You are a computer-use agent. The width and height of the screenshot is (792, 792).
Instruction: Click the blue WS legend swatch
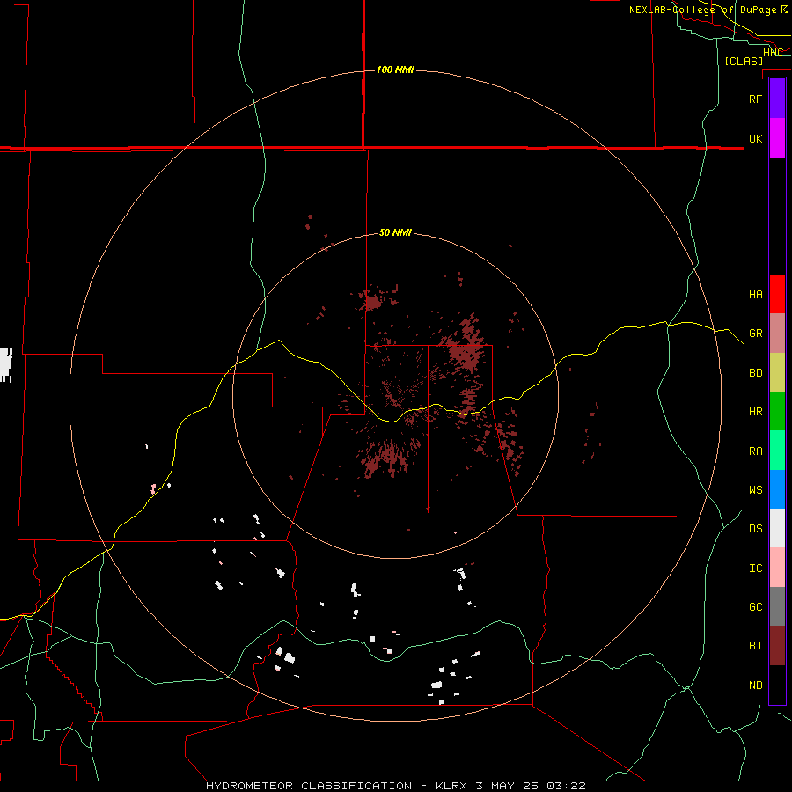pos(777,489)
